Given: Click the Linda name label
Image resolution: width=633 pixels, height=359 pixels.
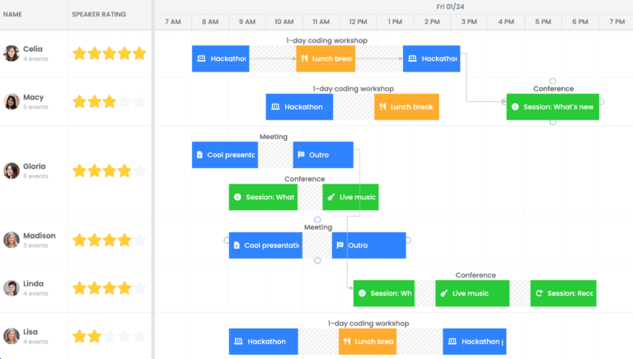Looking at the screenshot, I should pyautogui.click(x=33, y=283).
